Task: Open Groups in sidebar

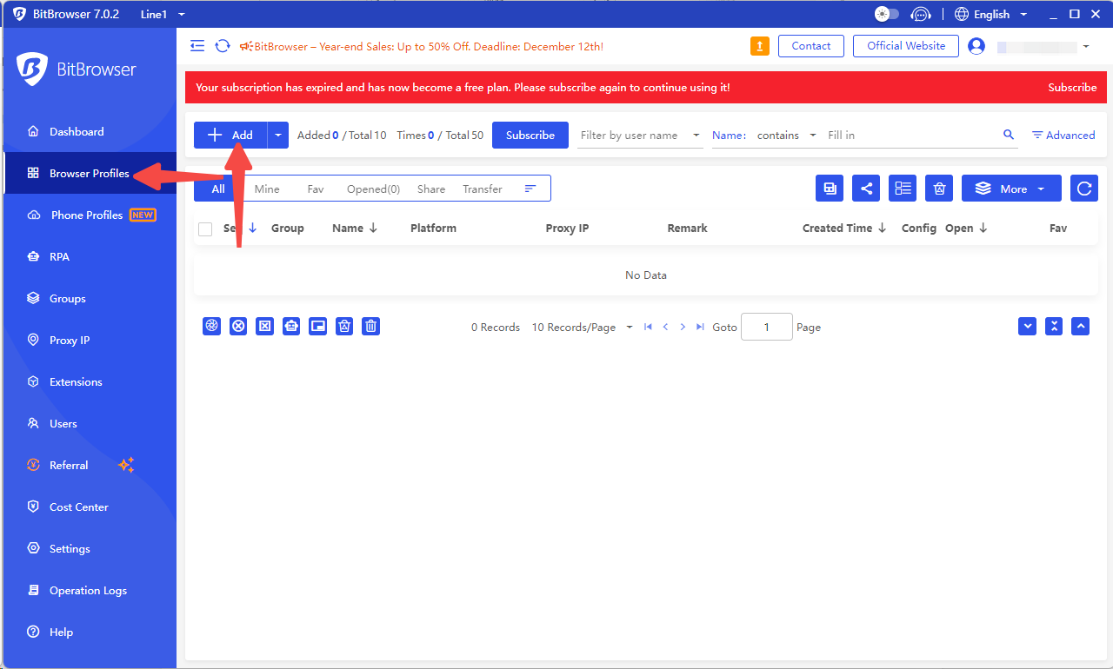Action: (90, 298)
